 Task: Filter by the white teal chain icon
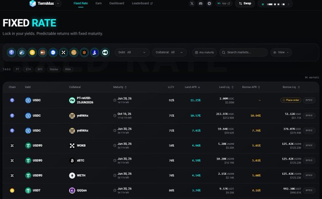click(105, 53)
